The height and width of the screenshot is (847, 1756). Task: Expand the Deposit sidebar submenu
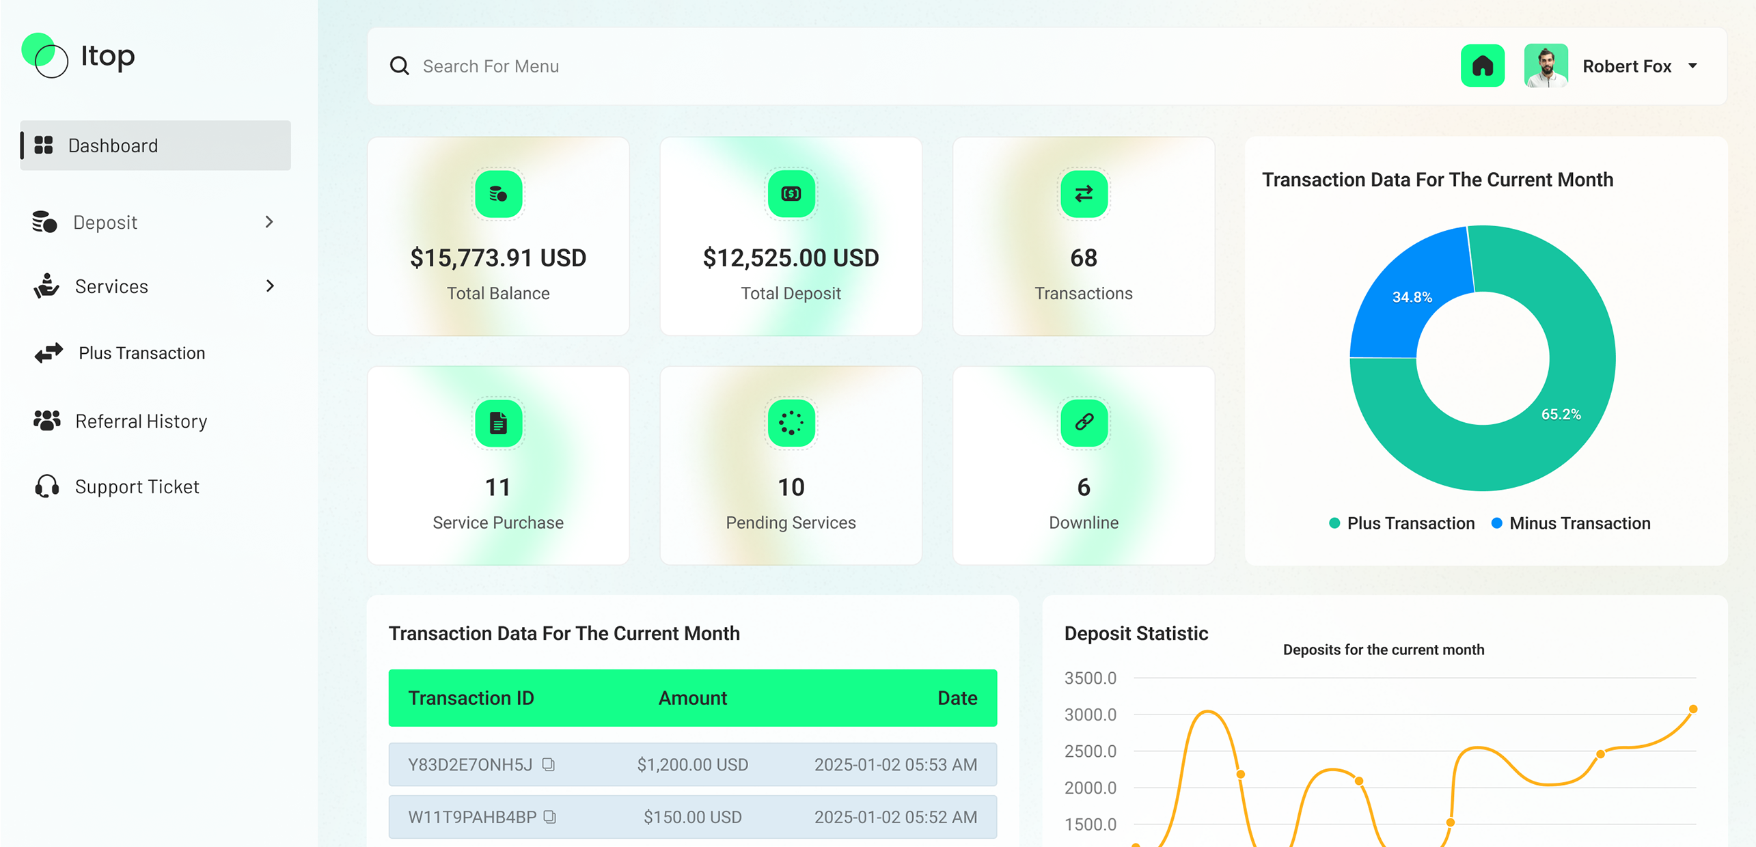(x=269, y=222)
